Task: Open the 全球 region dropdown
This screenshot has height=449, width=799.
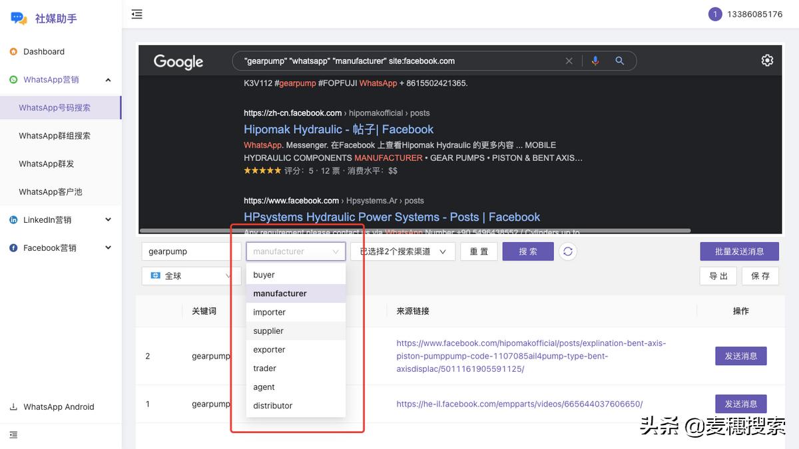Action: point(191,275)
